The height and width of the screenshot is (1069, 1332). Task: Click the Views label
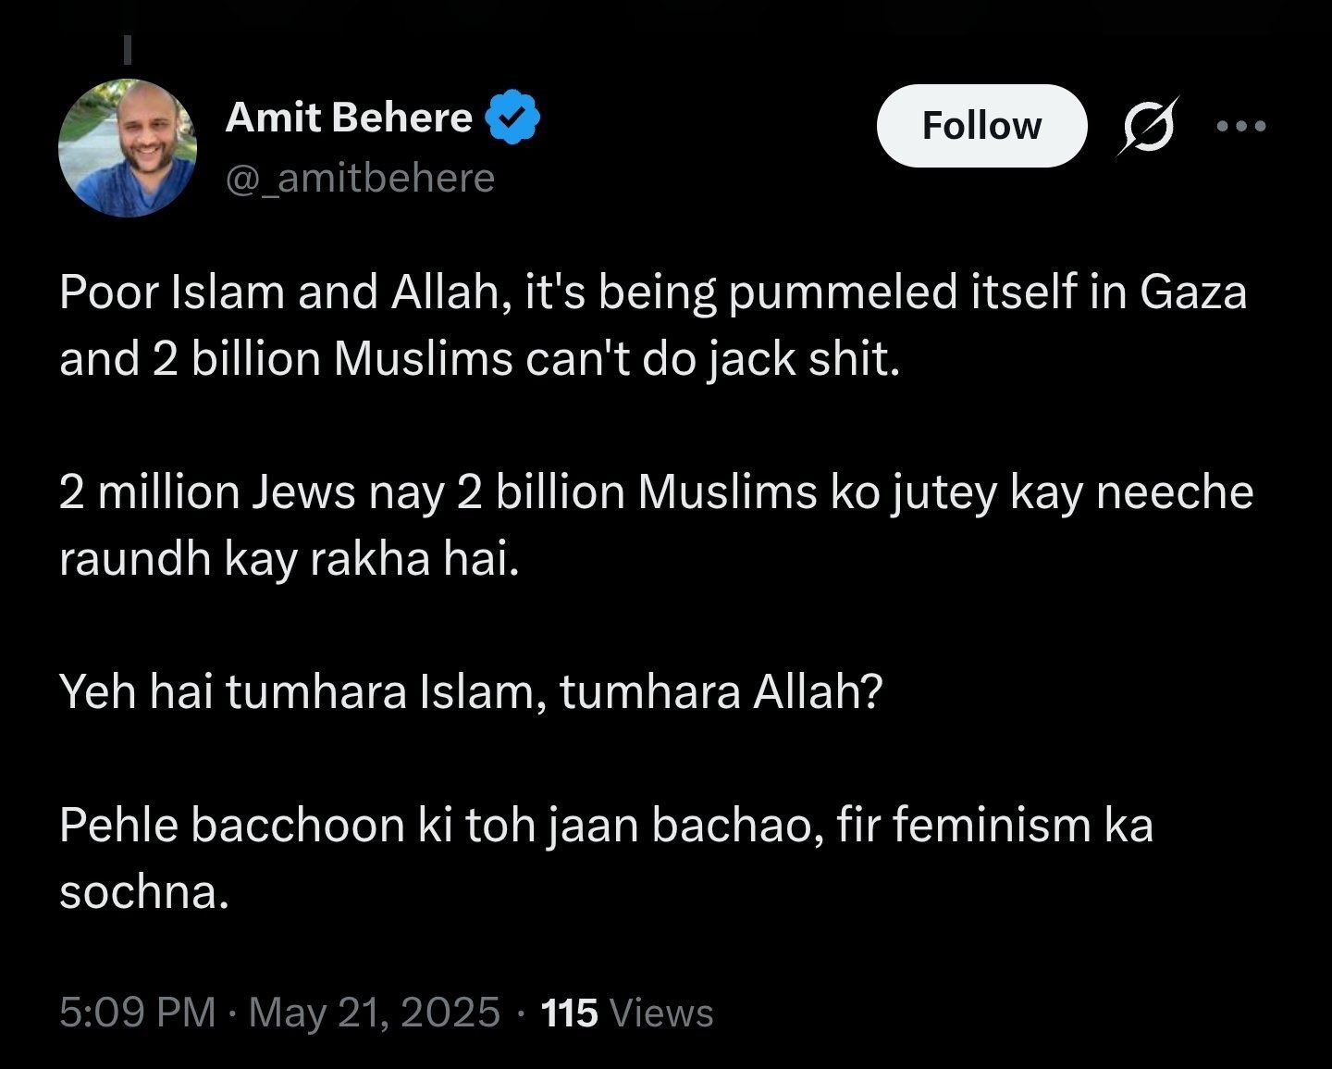pos(662,1013)
